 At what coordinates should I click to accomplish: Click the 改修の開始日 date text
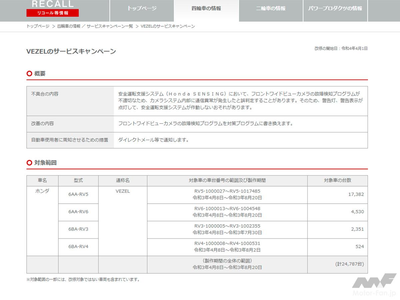(x=341, y=49)
